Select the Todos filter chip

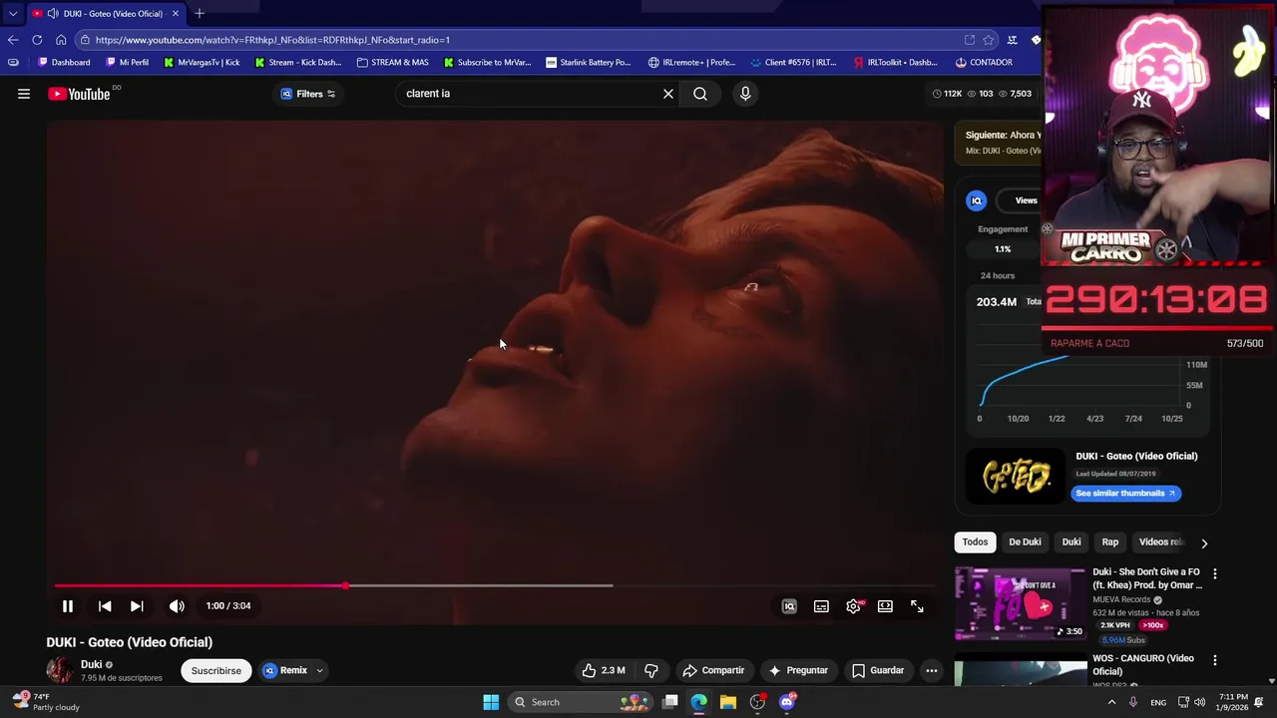[x=975, y=541]
